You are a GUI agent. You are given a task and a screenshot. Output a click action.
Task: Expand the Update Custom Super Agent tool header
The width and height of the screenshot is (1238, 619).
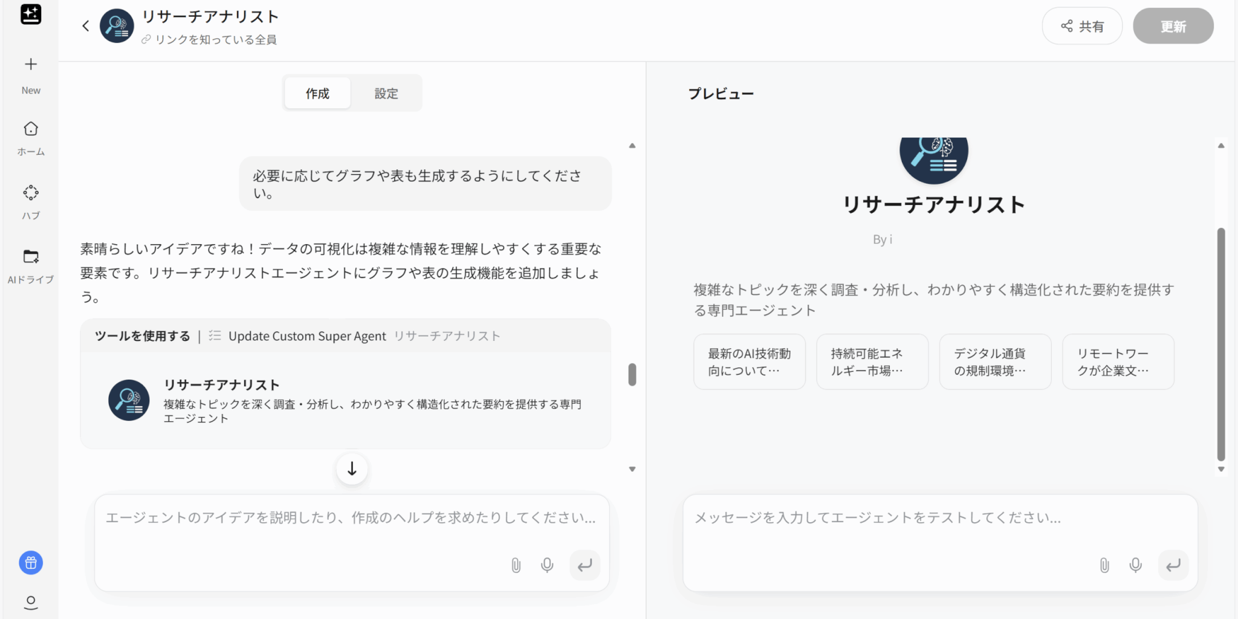click(345, 336)
